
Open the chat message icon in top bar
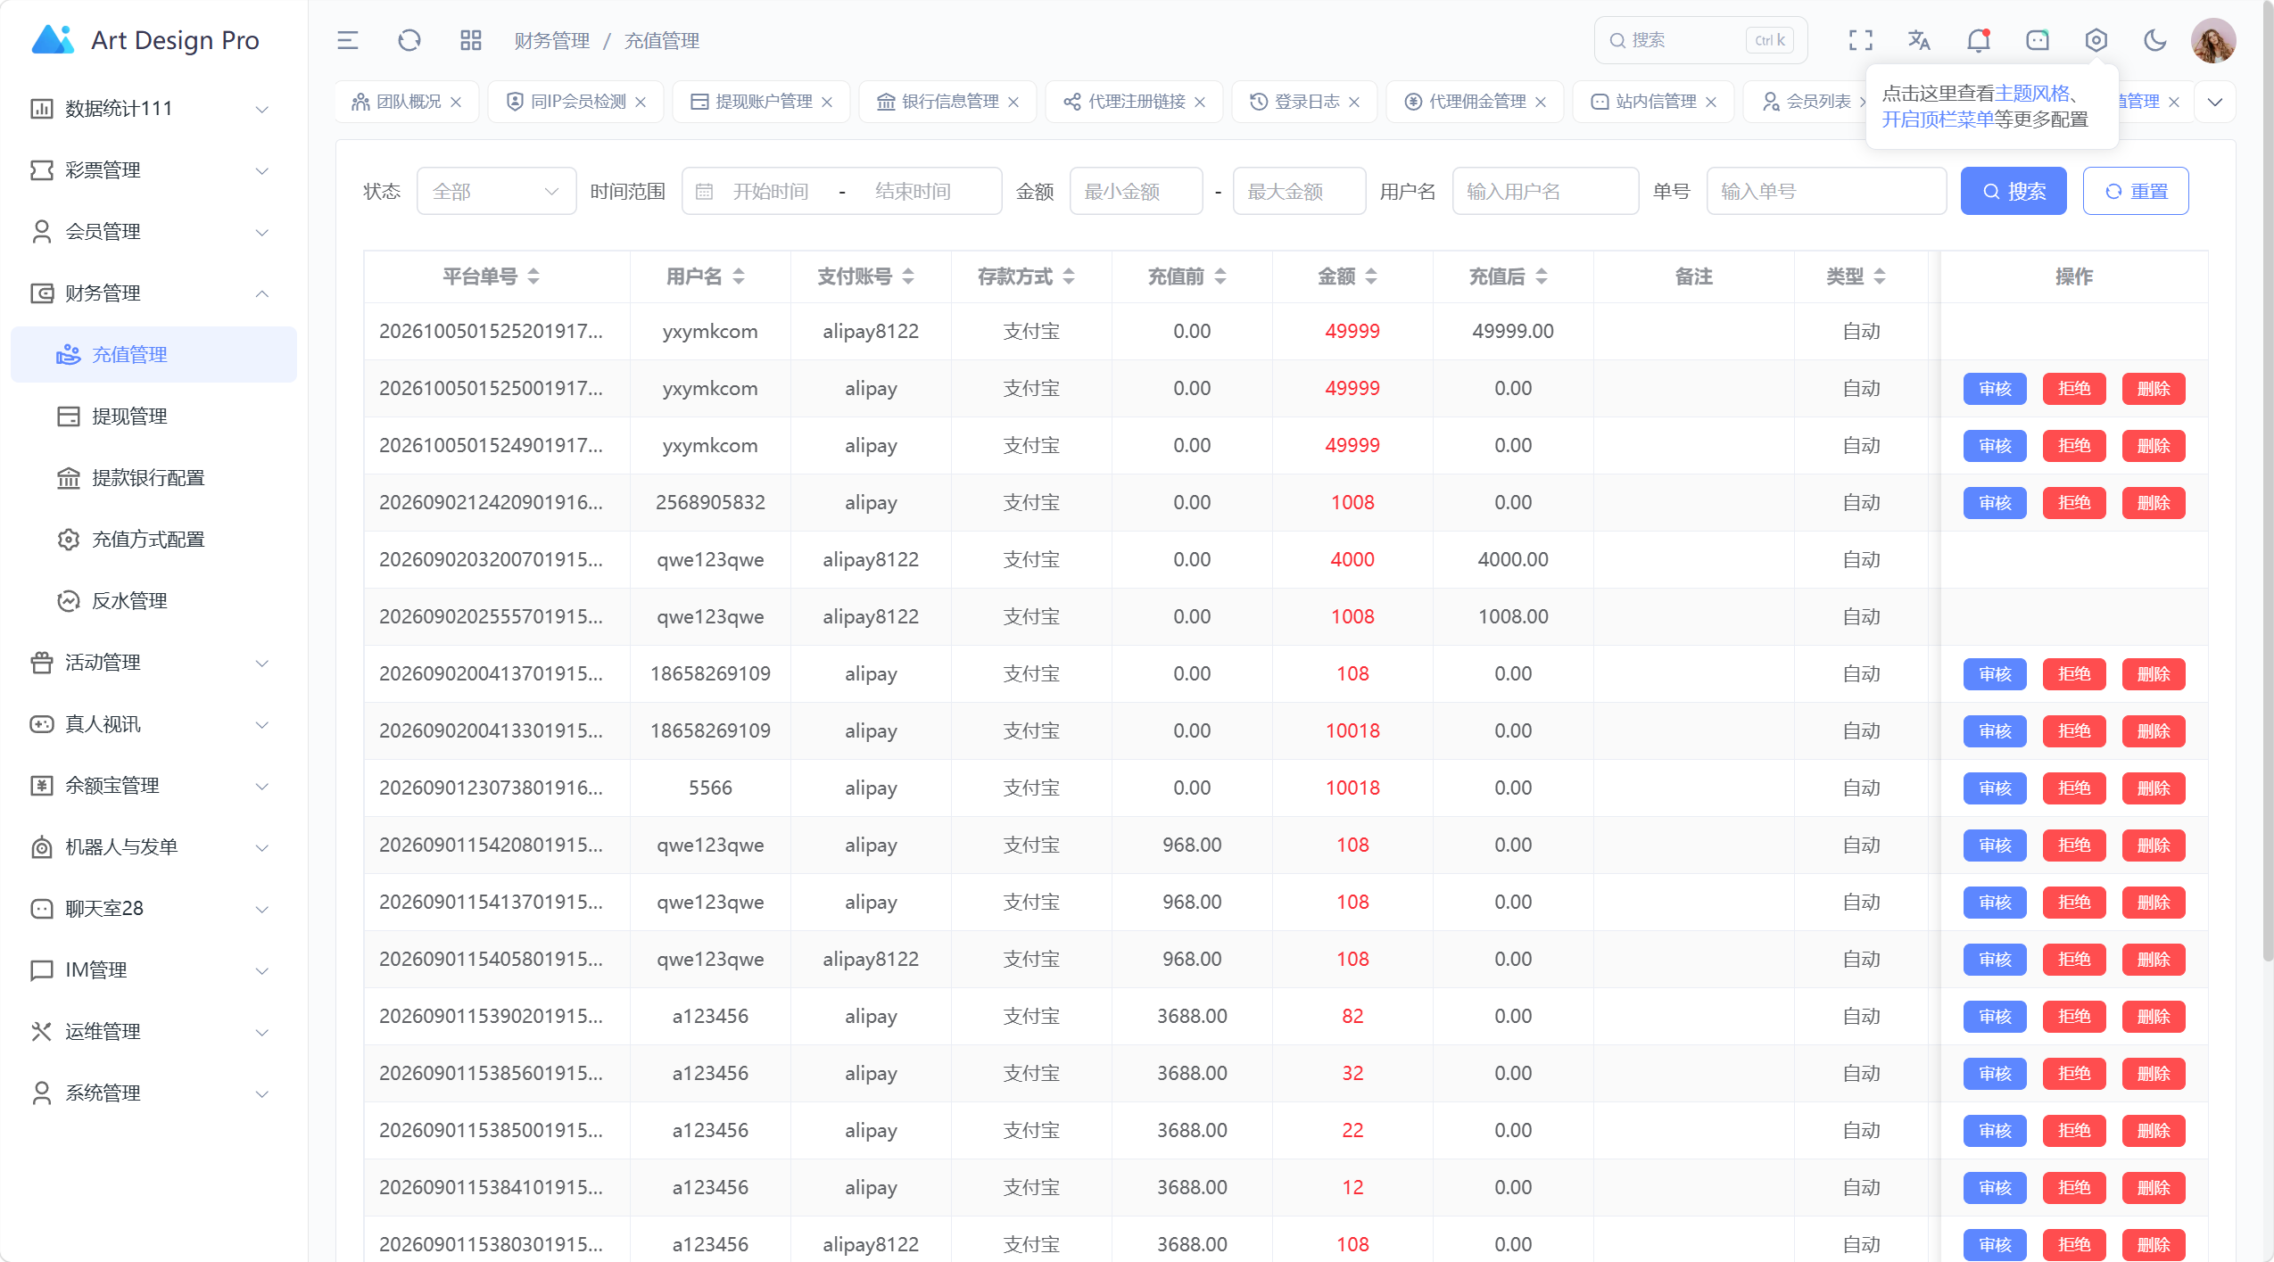pos(2038,40)
